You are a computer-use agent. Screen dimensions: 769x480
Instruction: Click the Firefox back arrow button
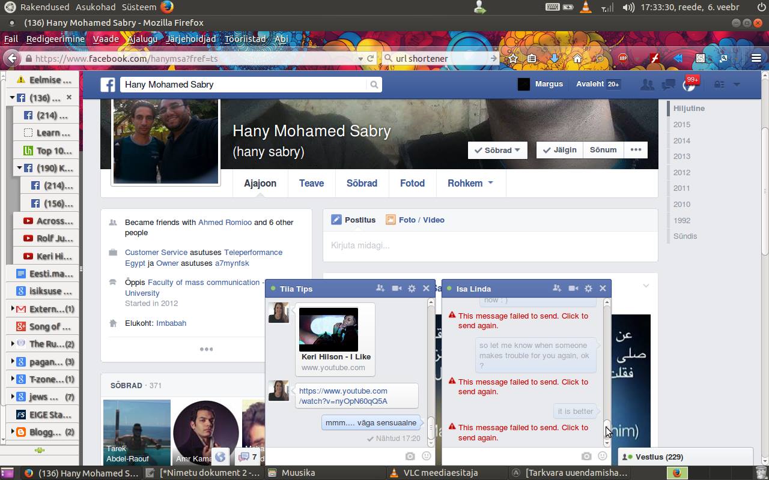pos(11,58)
